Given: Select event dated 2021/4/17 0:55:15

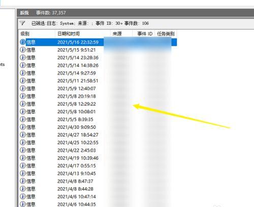Looking at the screenshot, I should click(98, 166).
